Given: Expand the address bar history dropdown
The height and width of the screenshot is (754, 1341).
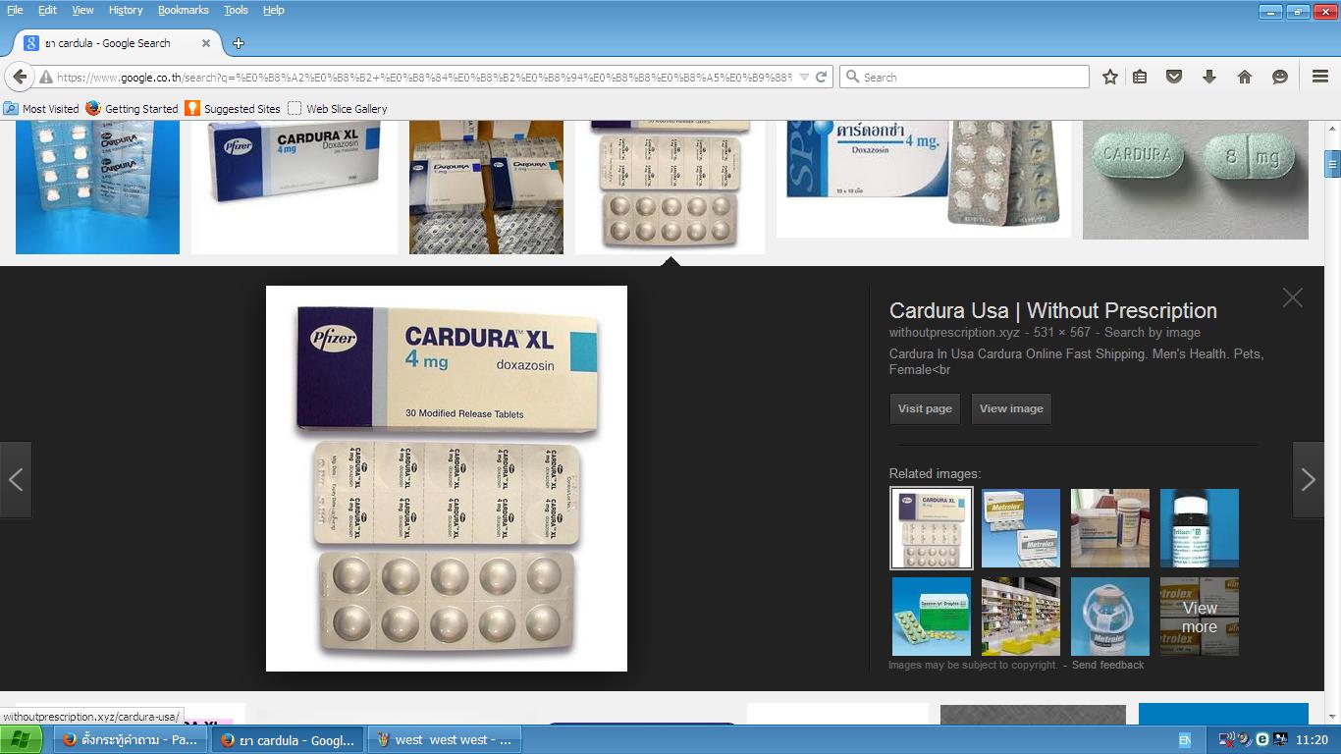Looking at the screenshot, I should pyautogui.click(x=804, y=77).
